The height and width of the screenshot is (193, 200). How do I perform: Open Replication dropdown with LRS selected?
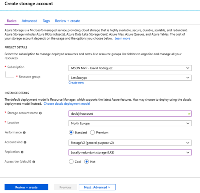pos(130,152)
